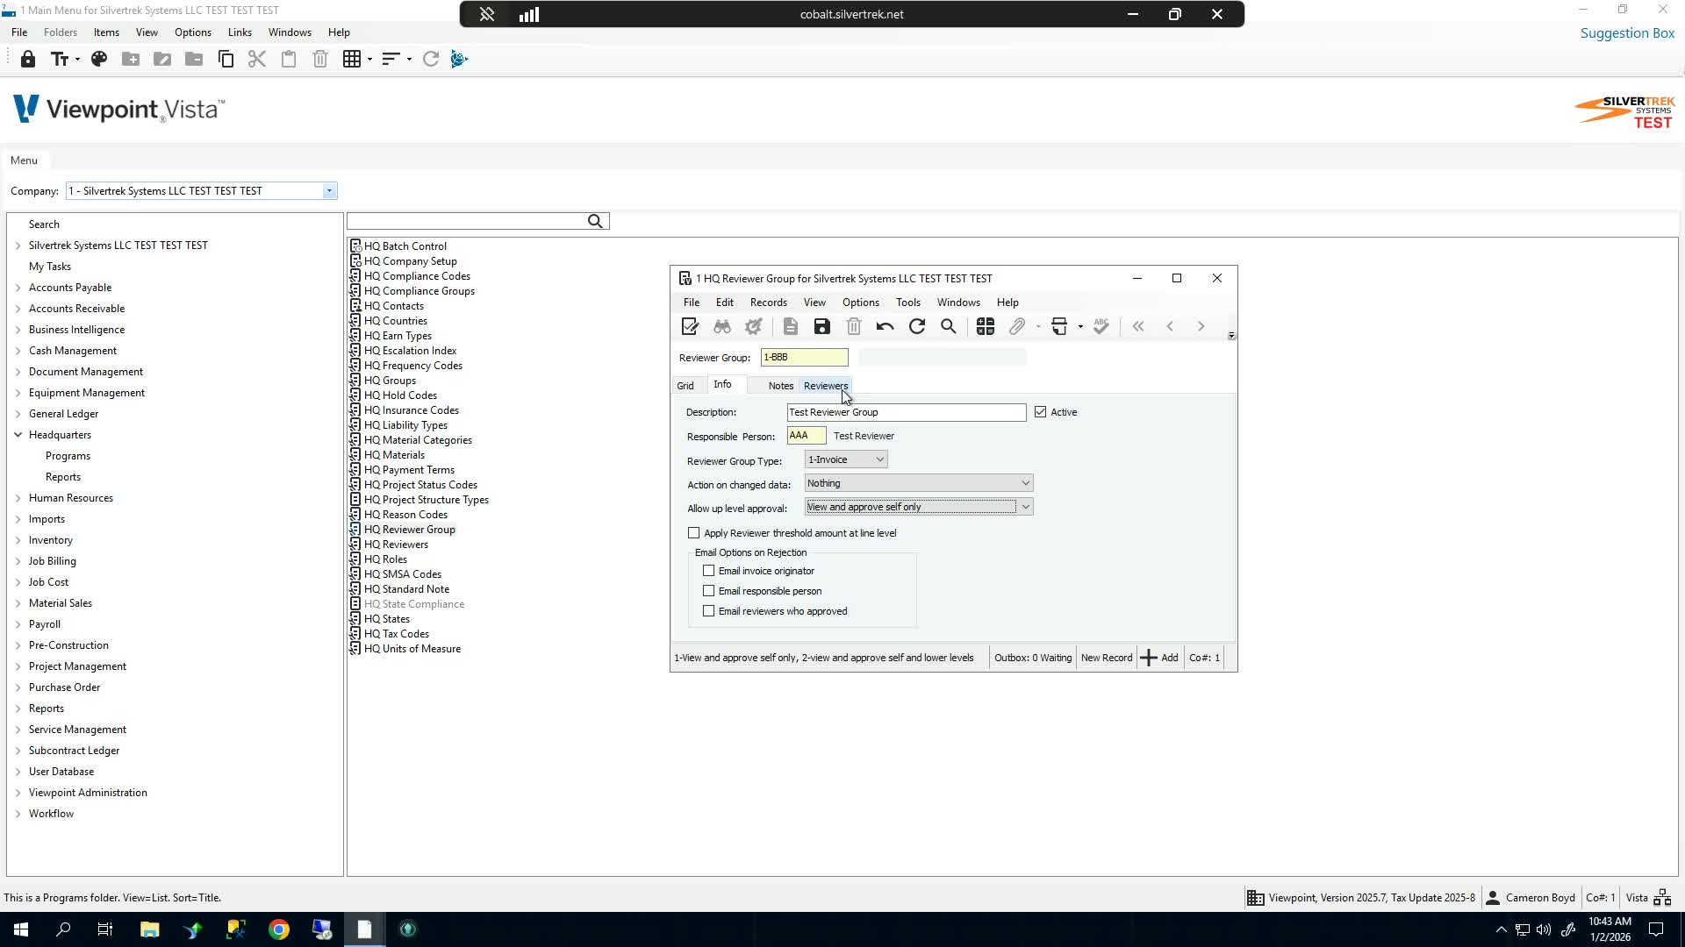Open the sort icon dropdown arrow in main toolbar
The image size is (1685, 947).
click(409, 60)
